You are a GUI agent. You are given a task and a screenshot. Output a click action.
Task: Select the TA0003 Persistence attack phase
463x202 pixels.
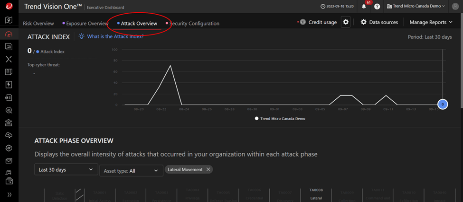click(x=161, y=196)
